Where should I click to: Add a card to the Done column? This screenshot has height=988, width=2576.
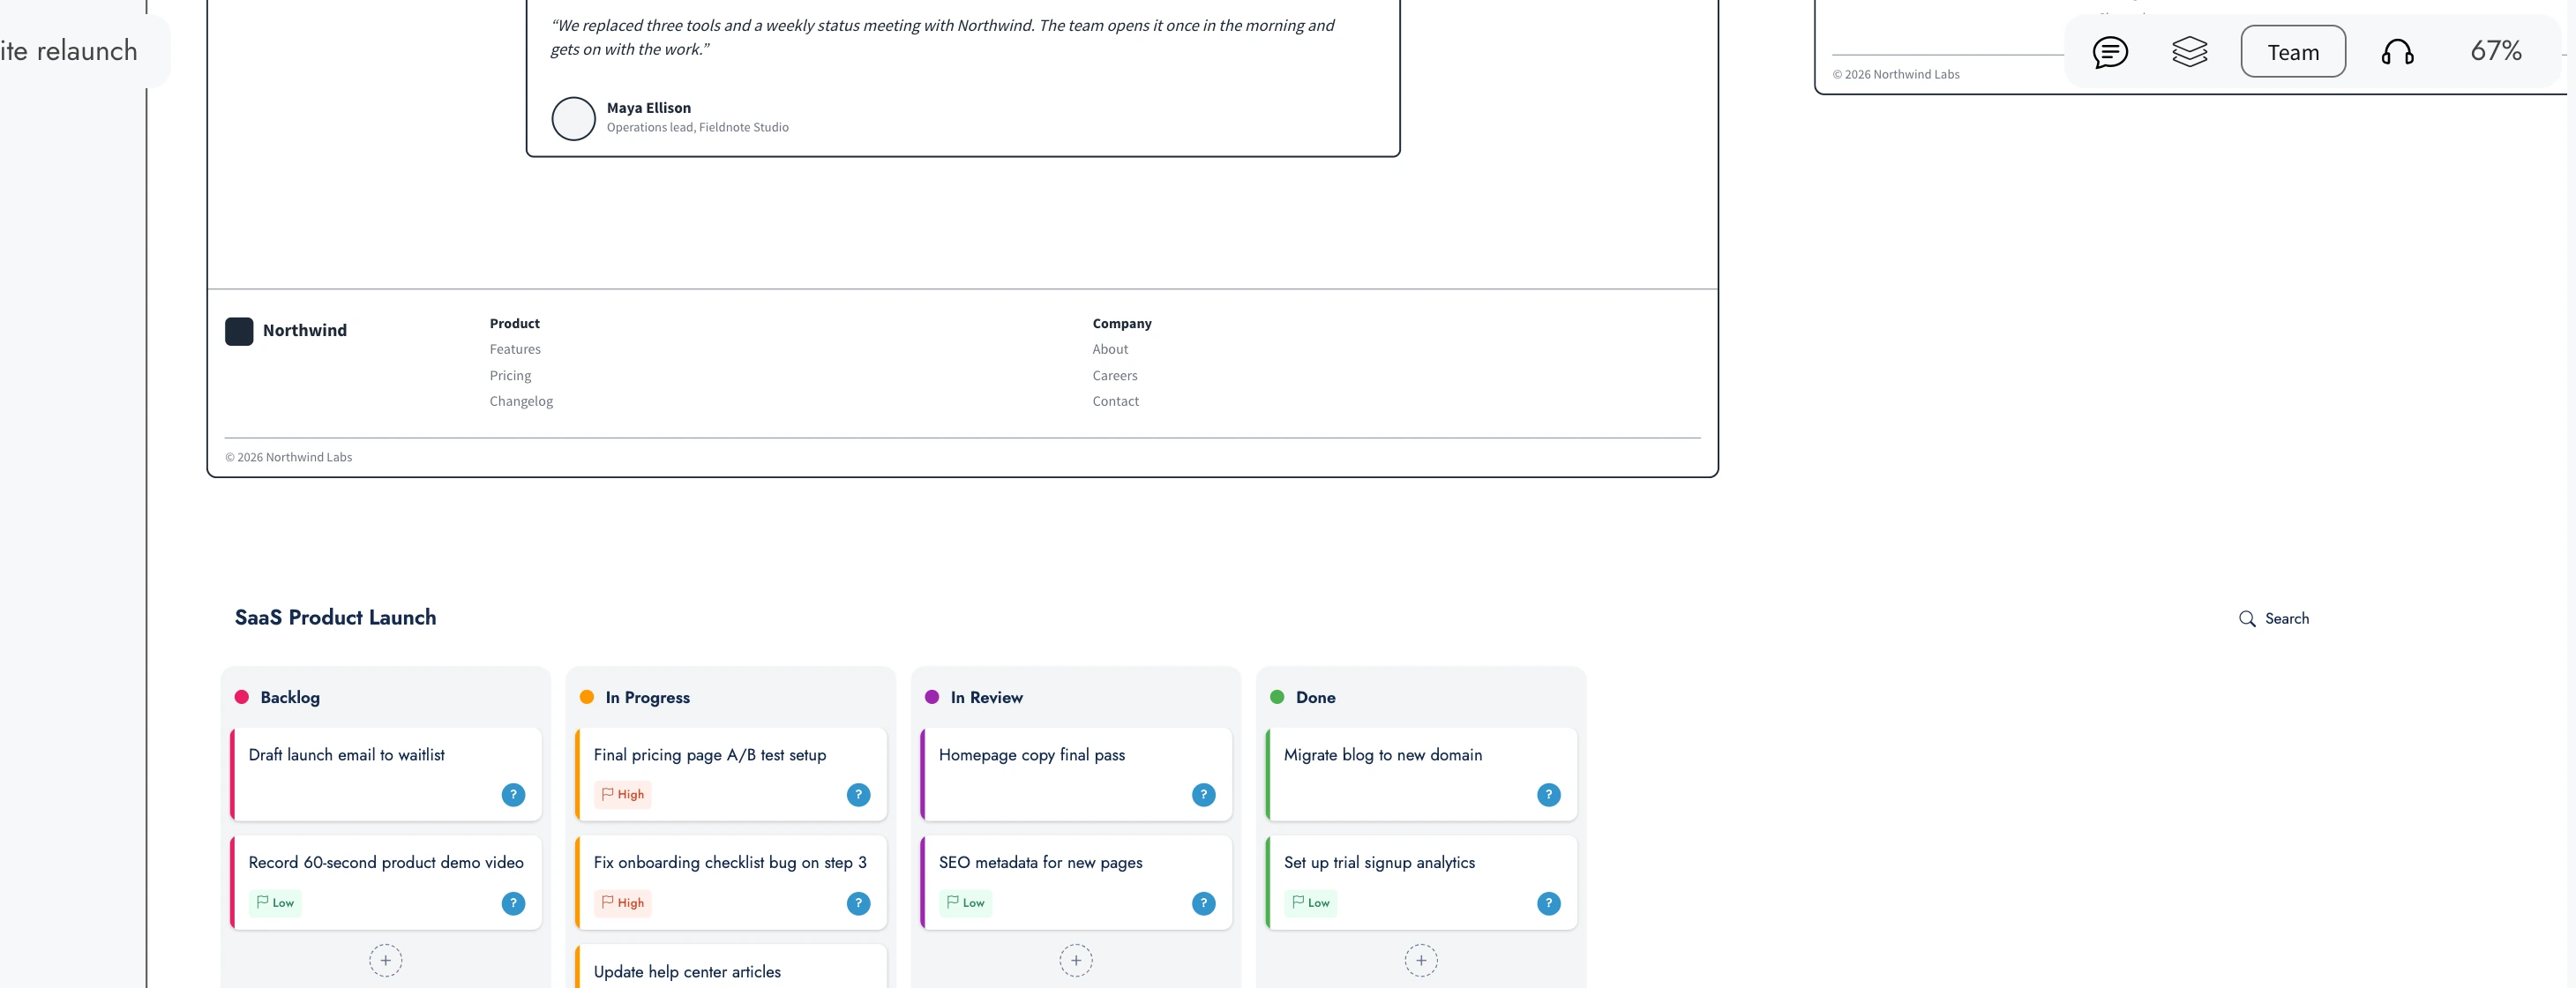[x=1421, y=960]
